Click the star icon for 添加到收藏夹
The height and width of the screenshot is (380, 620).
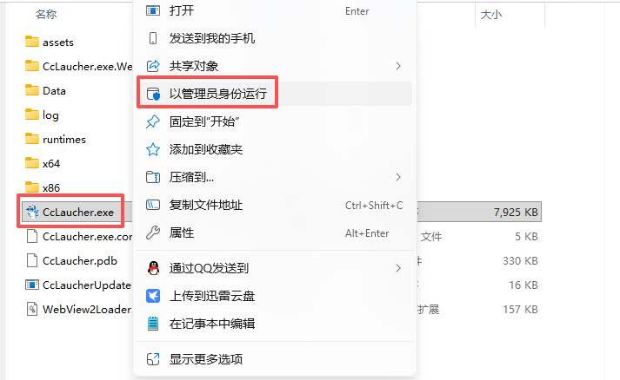153,149
